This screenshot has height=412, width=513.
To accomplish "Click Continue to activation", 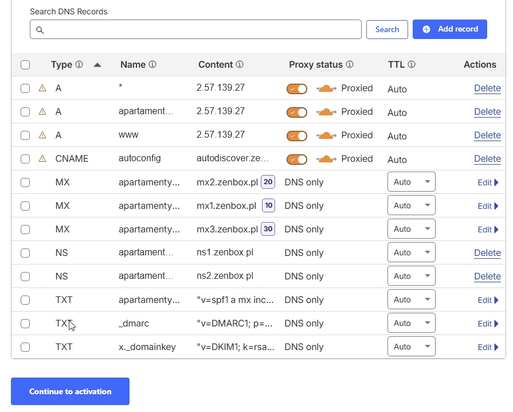I will [x=70, y=391].
